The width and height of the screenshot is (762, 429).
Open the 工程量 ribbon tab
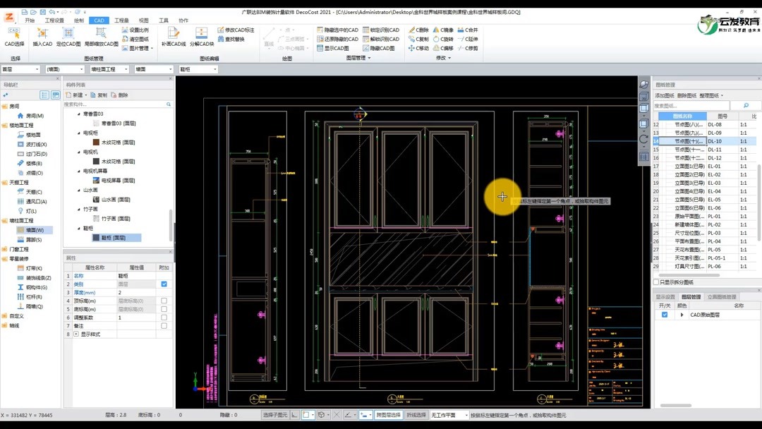121,20
